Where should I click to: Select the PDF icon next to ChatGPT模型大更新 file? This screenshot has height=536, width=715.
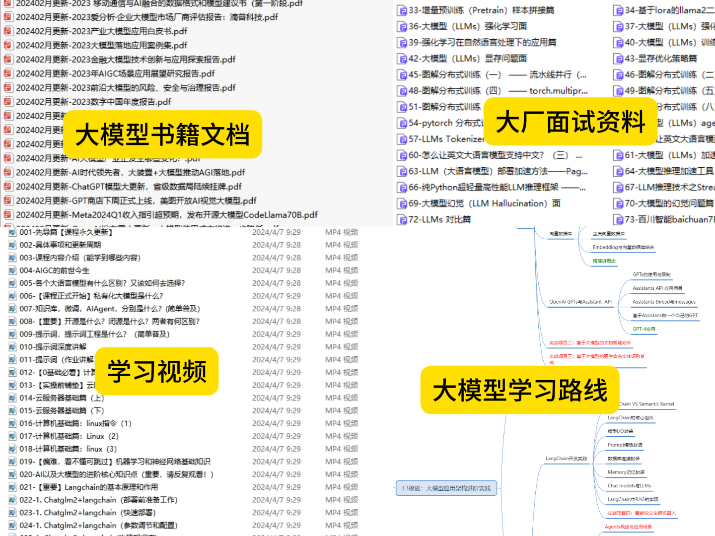[x=7, y=187]
